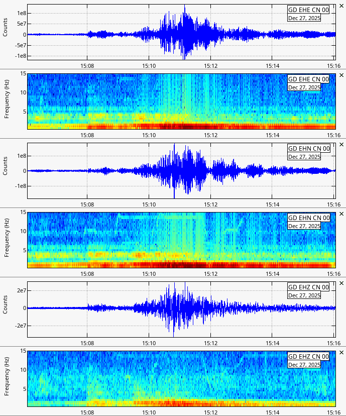This screenshot has width=346, height=416.
Task: Click inside the EHN spectrogram plot
Action: click(x=181, y=240)
